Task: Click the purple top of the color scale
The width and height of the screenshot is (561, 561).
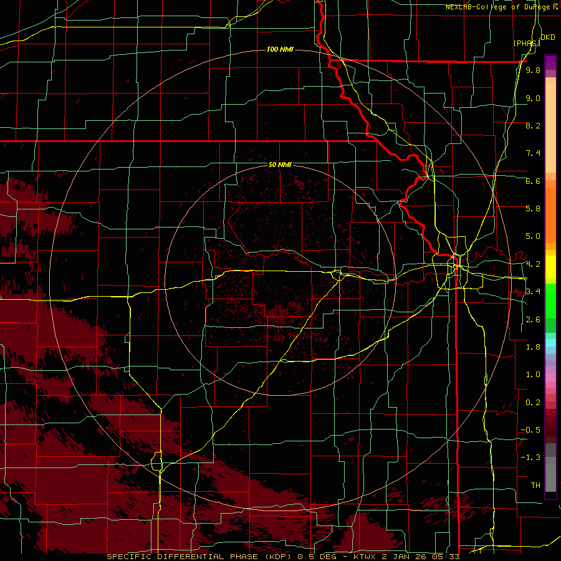Action: (x=550, y=62)
